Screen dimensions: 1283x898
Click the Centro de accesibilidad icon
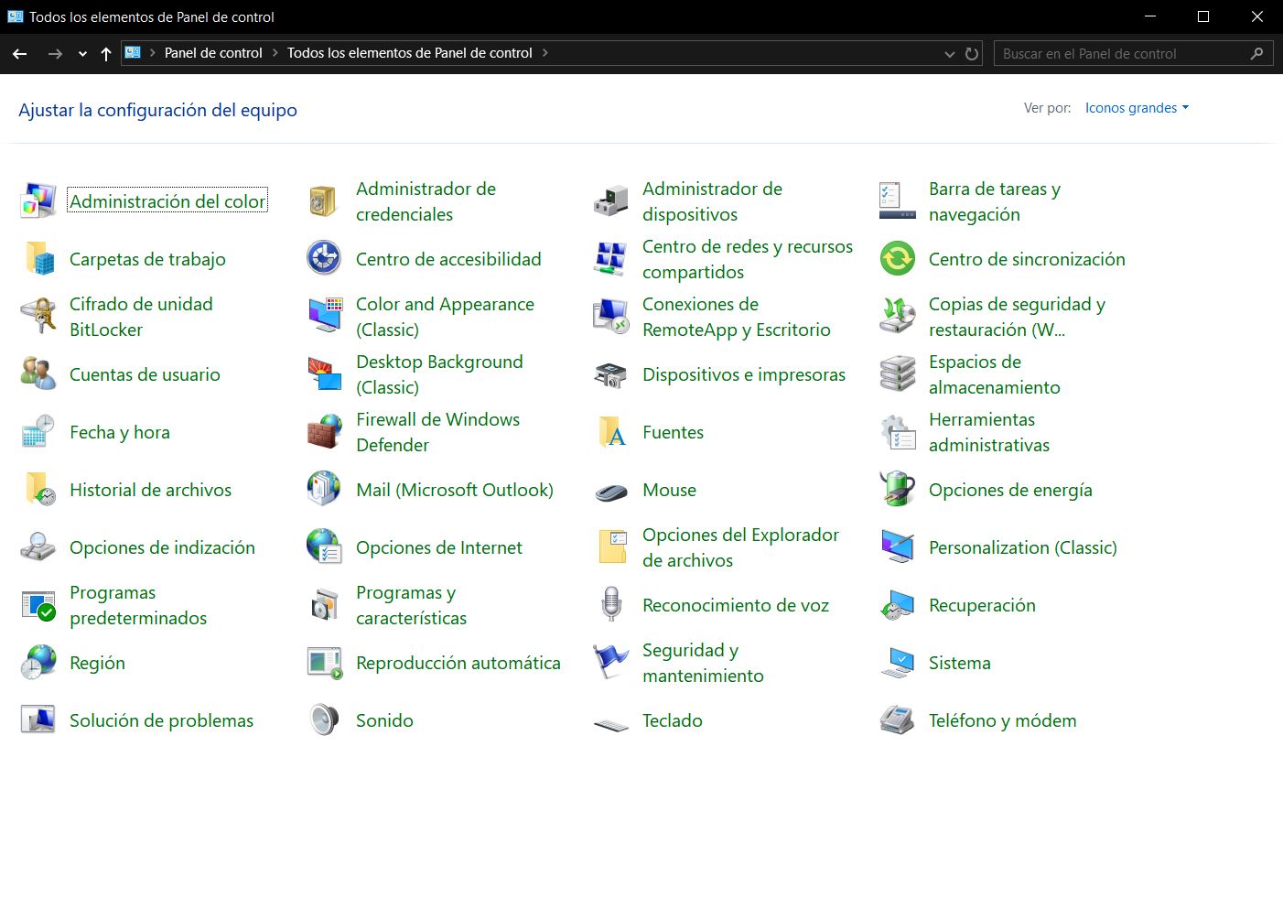click(x=324, y=259)
